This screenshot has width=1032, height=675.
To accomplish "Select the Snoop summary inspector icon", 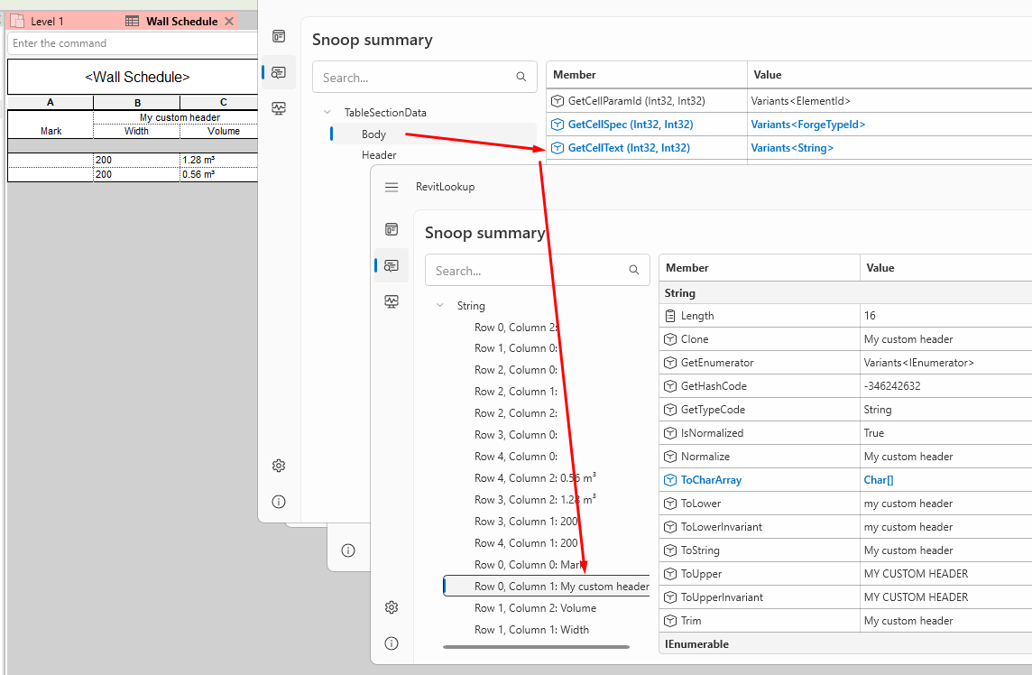I will click(279, 72).
